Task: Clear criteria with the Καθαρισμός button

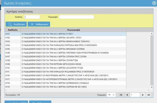Action: pos(39,24)
